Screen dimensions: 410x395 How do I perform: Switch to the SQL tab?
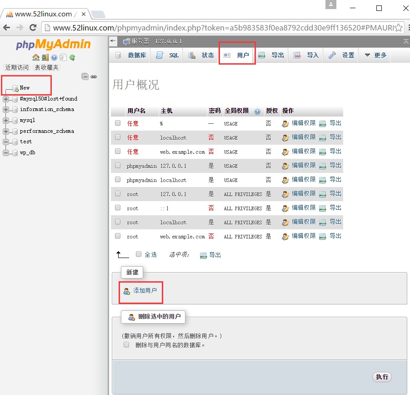(x=167, y=55)
